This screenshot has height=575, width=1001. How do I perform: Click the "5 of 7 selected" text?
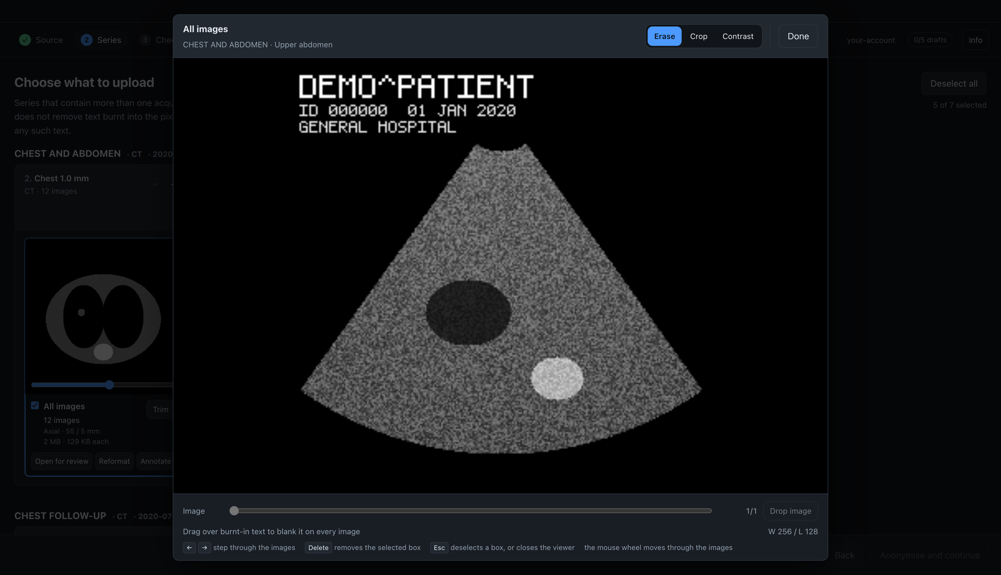960,105
